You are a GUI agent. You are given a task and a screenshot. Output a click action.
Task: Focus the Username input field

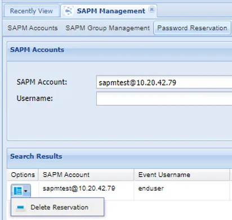pyautogui.click(x=164, y=98)
